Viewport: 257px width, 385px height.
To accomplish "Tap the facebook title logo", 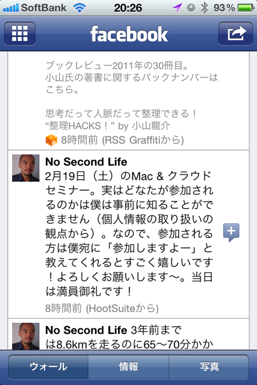I will coord(129,34).
